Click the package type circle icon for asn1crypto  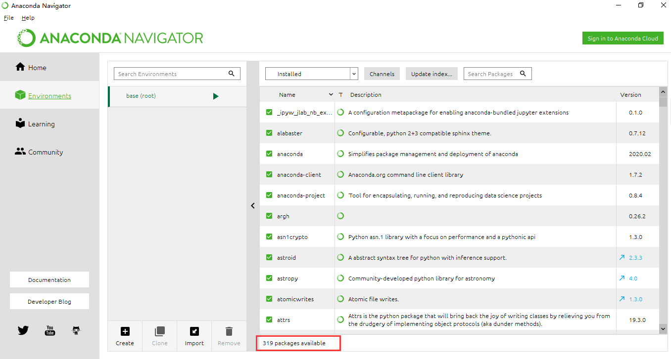(x=340, y=237)
